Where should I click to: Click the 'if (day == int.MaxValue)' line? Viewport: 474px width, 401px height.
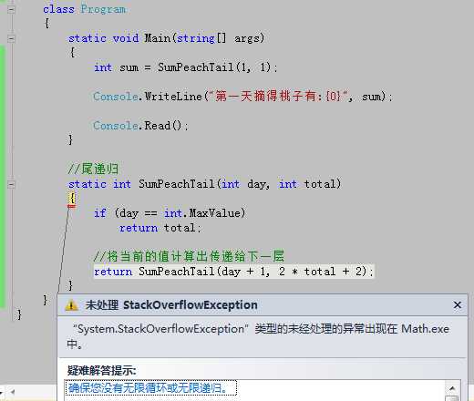tap(170, 213)
